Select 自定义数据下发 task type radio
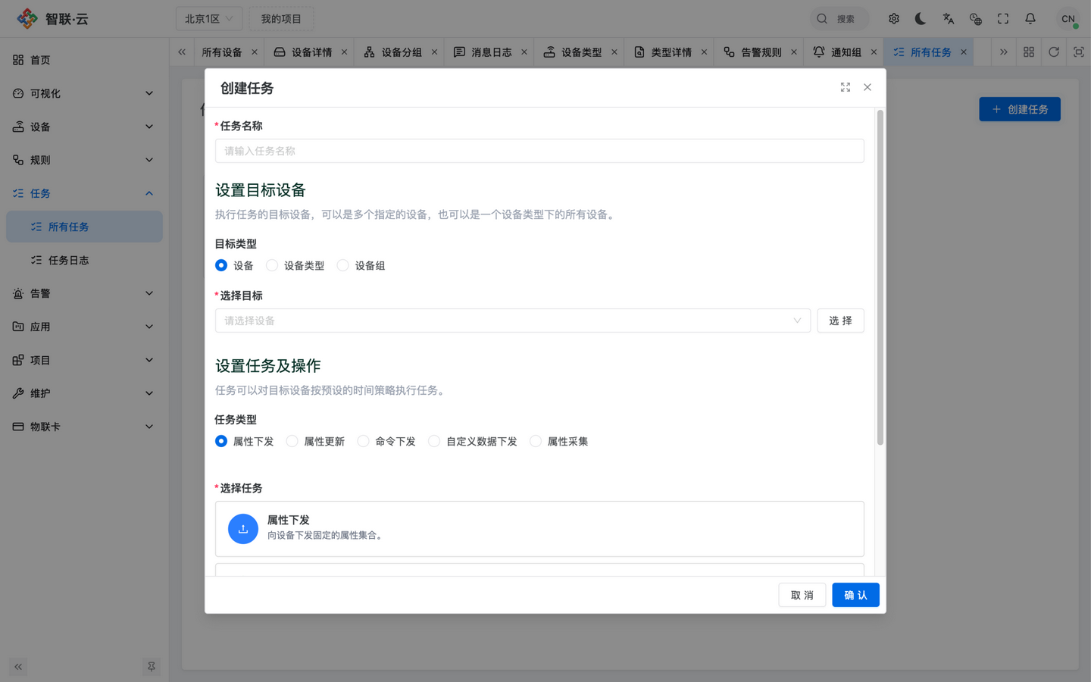The width and height of the screenshot is (1091, 682). coord(434,441)
